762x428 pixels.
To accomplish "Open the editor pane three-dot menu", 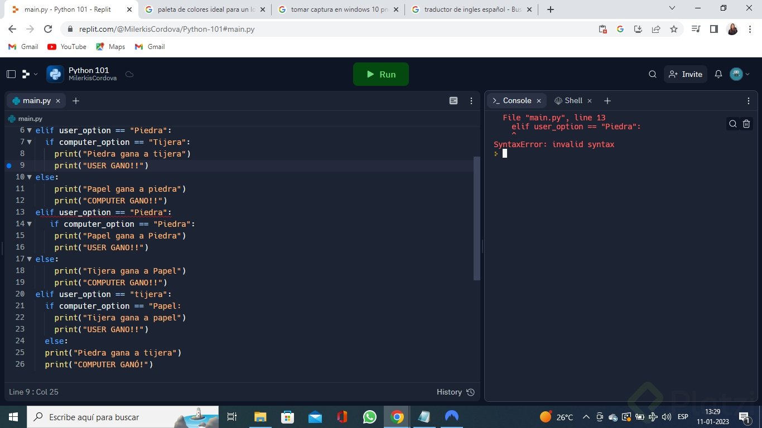I will pyautogui.click(x=472, y=101).
